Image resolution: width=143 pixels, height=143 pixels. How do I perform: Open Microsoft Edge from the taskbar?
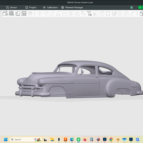click(72, 139)
